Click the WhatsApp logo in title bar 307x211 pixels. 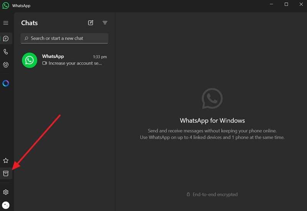point(6,6)
